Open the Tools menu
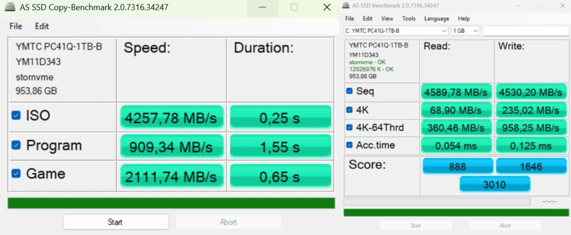 (409, 19)
